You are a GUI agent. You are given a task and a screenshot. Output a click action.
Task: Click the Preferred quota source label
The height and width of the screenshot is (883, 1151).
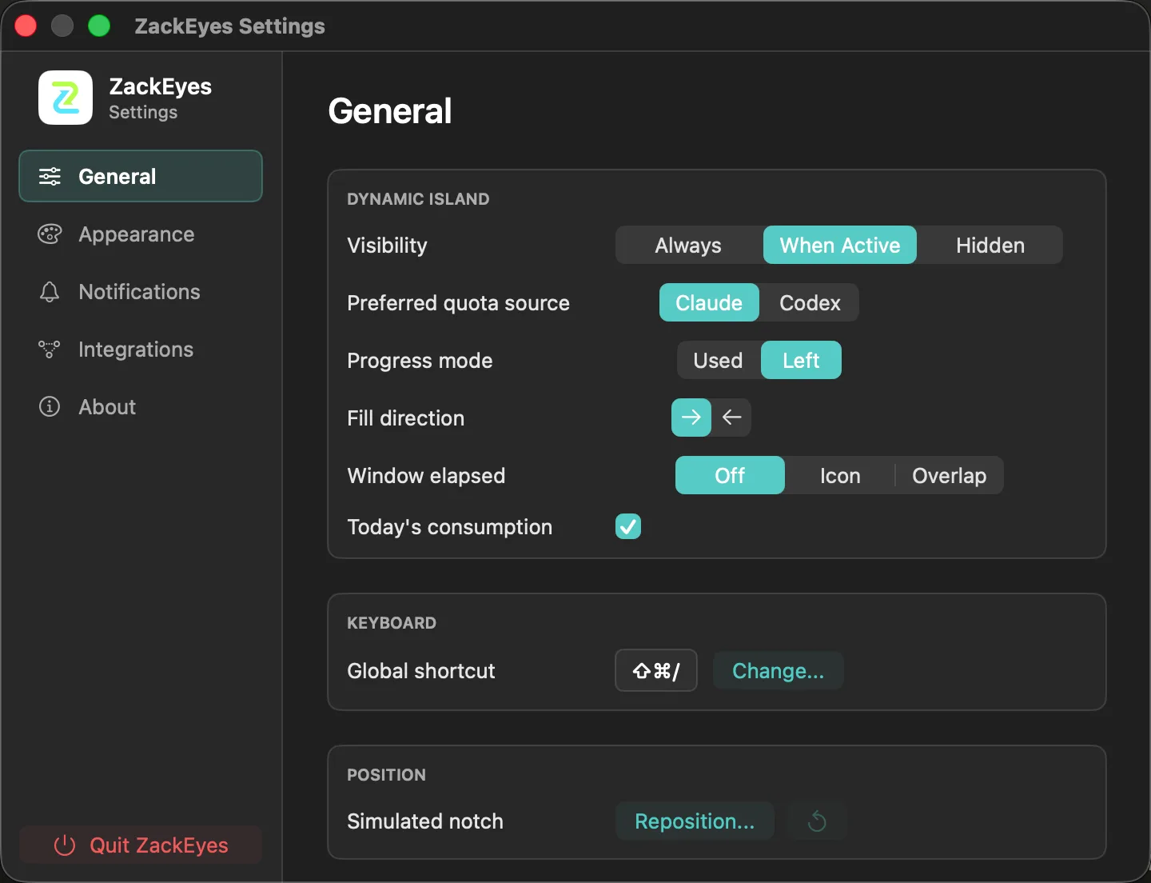pyautogui.click(x=458, y=303)
